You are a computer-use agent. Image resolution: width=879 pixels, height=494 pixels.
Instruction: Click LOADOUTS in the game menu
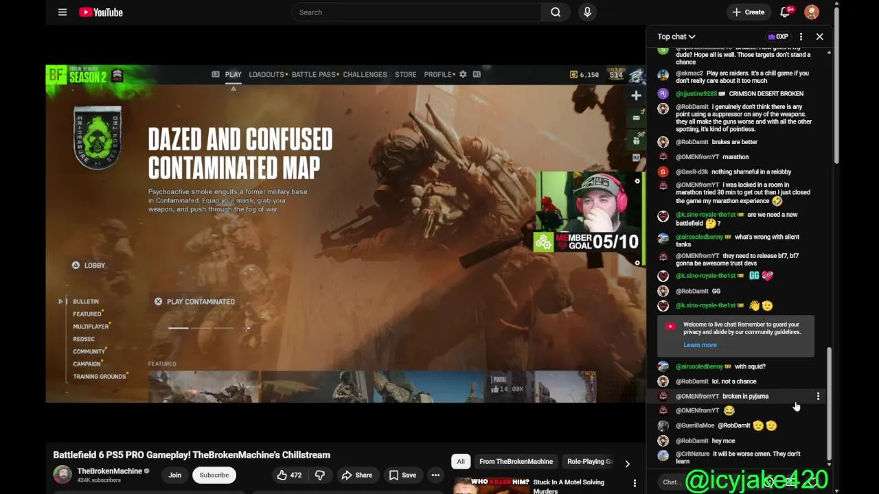tap(266, 75)
